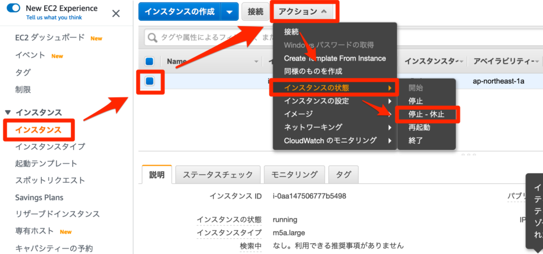
Task: Open 専有ホスト in the sidebar
Action: [35, 231]
